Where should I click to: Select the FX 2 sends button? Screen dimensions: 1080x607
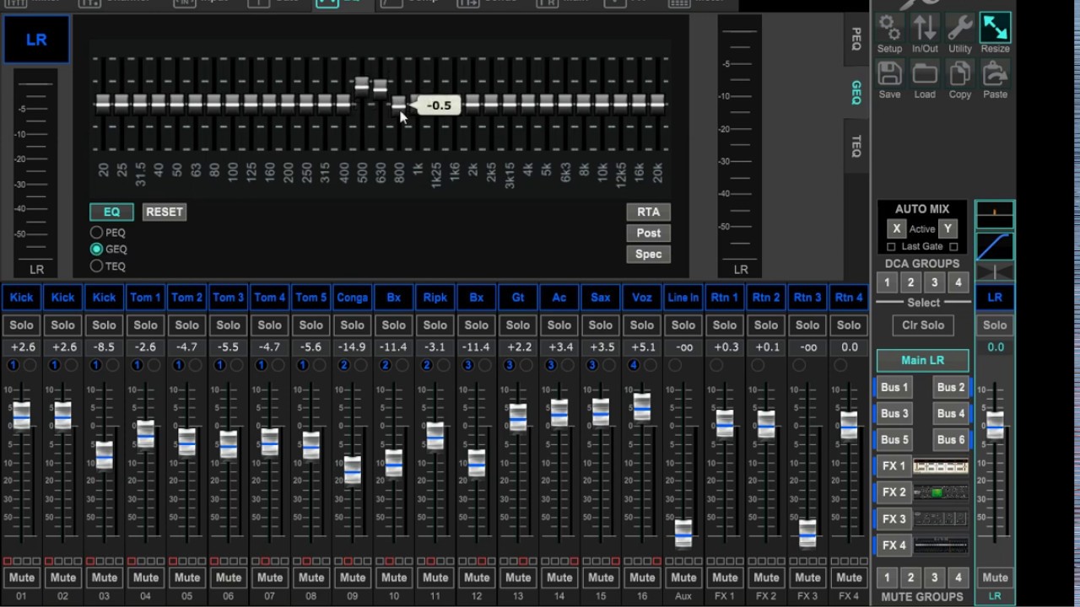pos(894,492)
